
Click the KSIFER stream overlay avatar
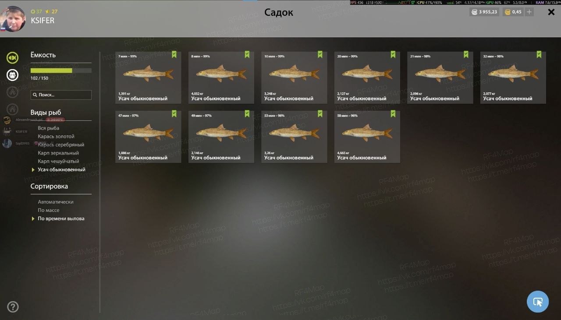pos(7,131)
